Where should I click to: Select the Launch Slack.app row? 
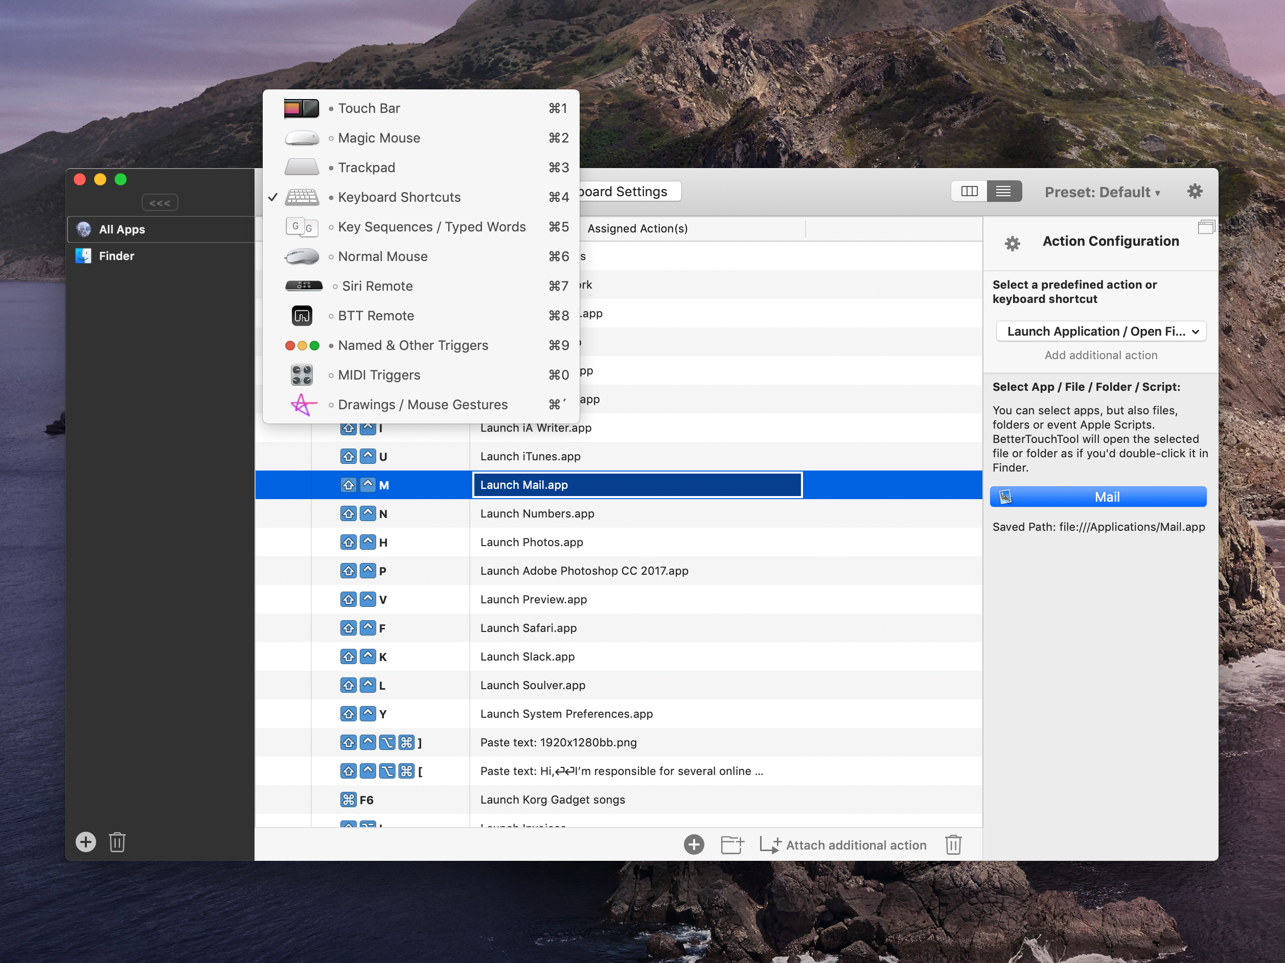(x=618, y=656)
